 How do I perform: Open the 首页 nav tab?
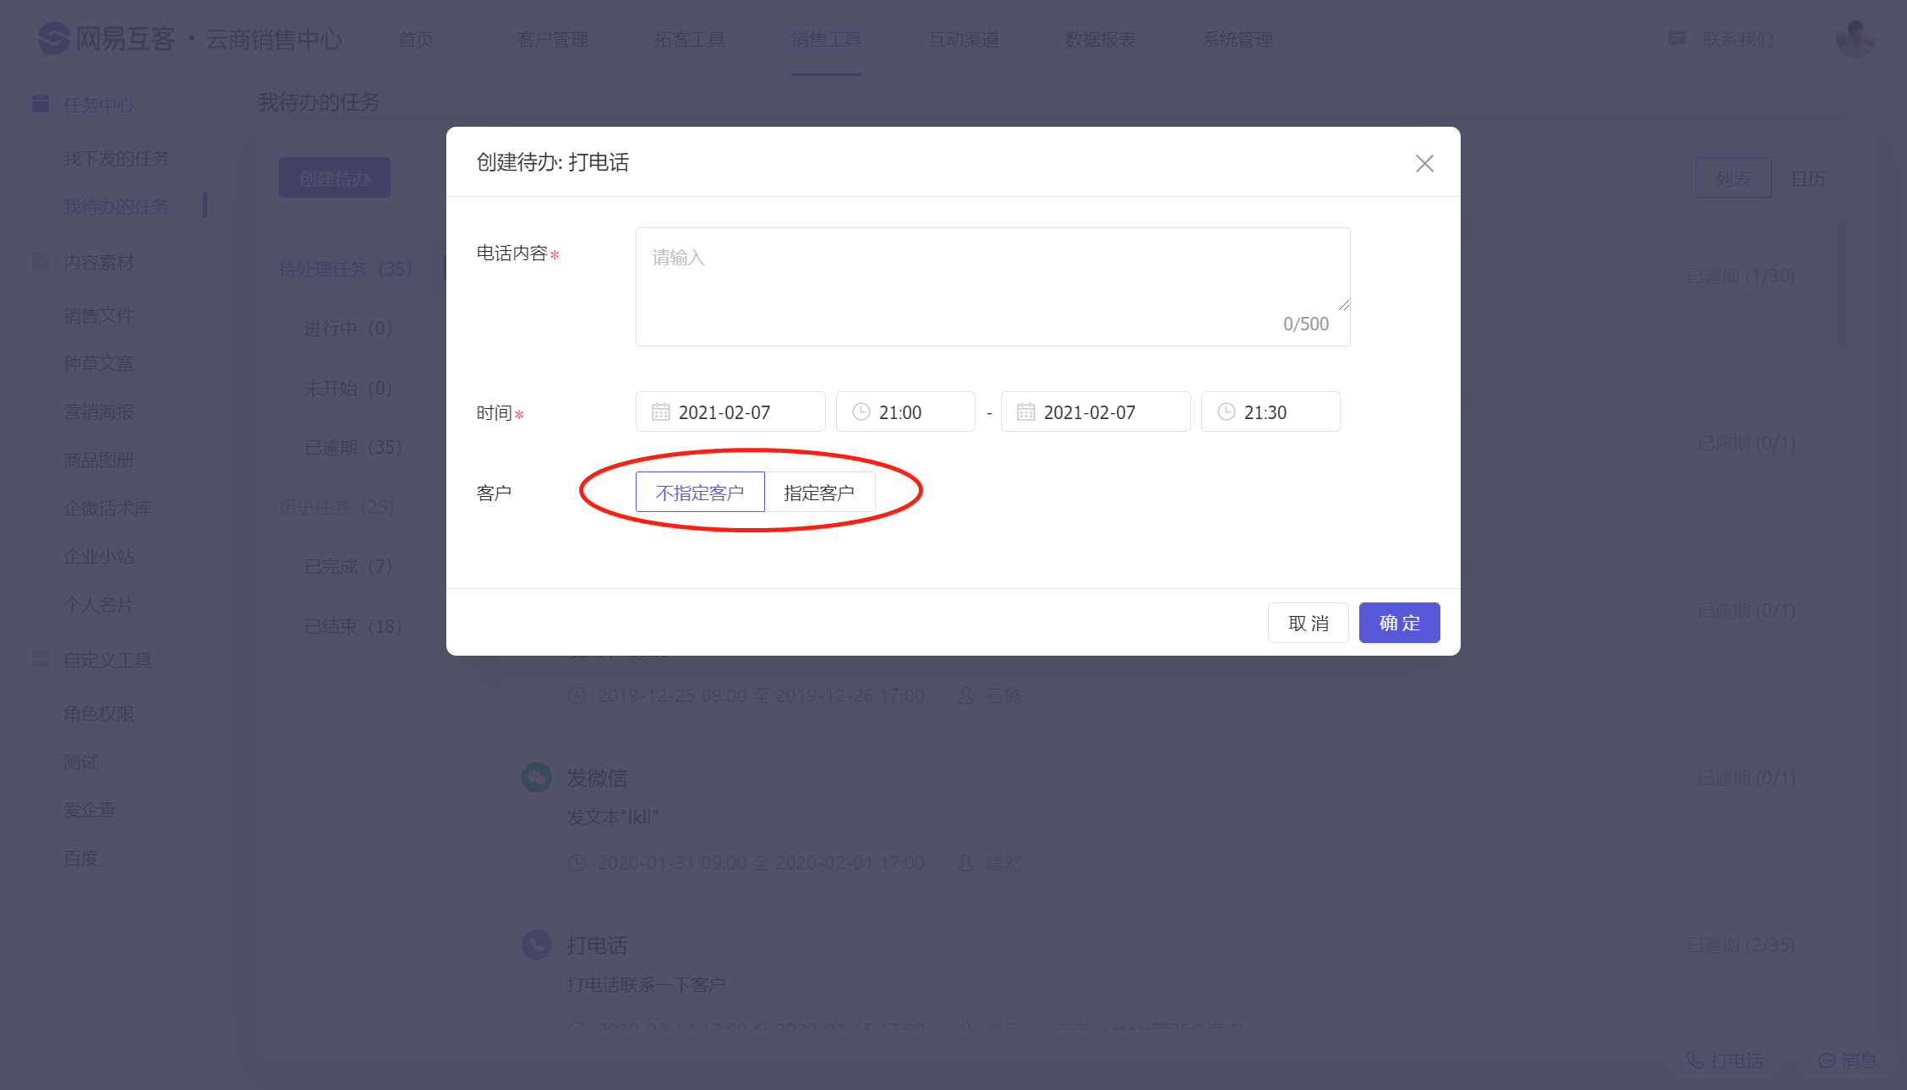pos(415,40)
